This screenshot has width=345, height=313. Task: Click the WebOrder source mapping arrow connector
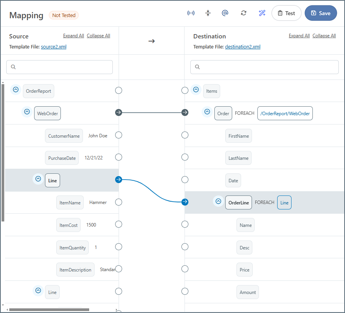click(x=119, y=112)
